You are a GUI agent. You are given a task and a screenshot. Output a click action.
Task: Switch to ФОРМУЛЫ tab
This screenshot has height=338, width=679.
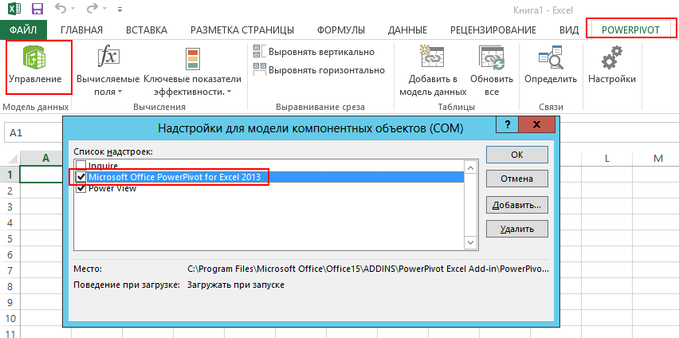point(341,30)
